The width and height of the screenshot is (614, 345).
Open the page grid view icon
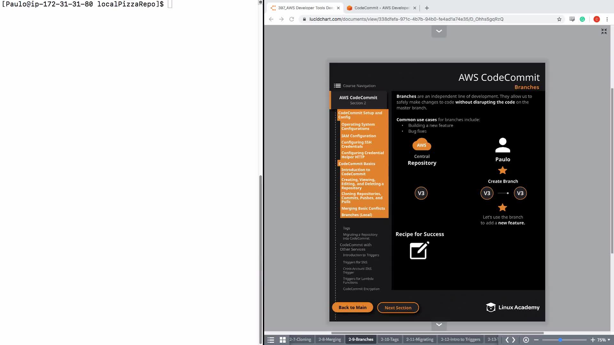point(283,340)
